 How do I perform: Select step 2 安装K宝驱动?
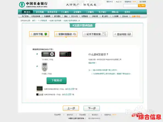(66, 34)
